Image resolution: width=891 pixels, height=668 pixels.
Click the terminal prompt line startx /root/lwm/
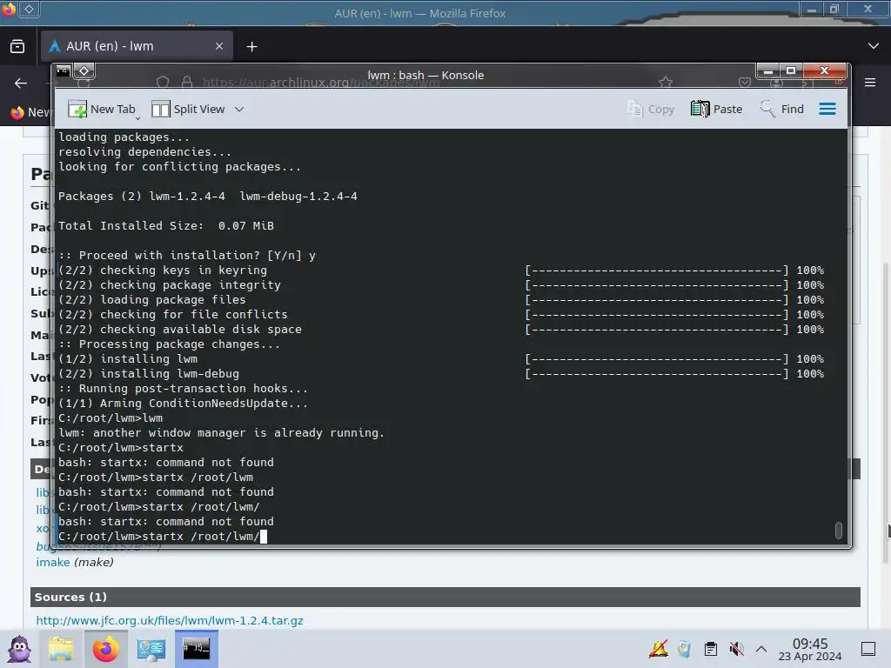coord(163,536)
